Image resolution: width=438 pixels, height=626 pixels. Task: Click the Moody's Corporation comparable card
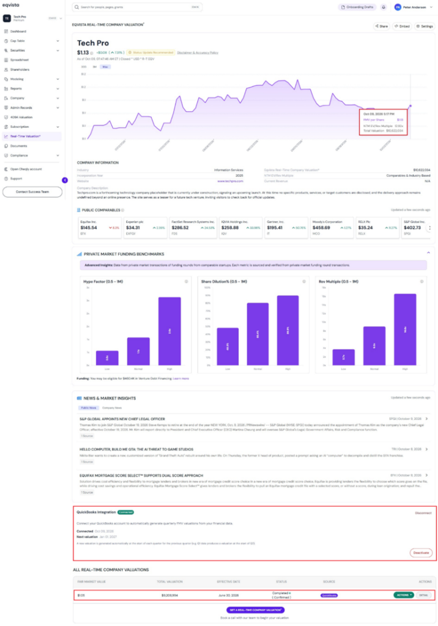[x=332, y=227]
